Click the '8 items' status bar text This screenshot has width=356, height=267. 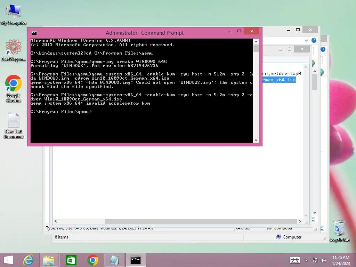pyautogui.click(x=61, y=237)
